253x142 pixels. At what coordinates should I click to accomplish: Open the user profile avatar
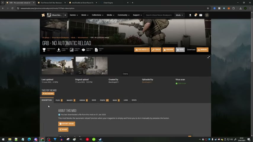[x=207, y=15]
